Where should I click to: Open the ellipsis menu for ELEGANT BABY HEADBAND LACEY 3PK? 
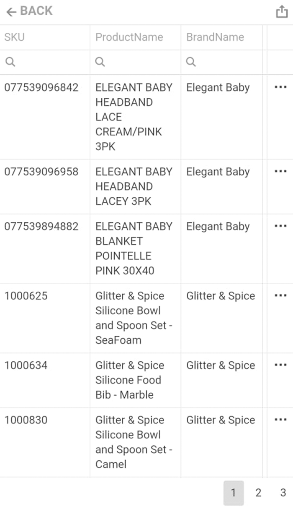280,171
